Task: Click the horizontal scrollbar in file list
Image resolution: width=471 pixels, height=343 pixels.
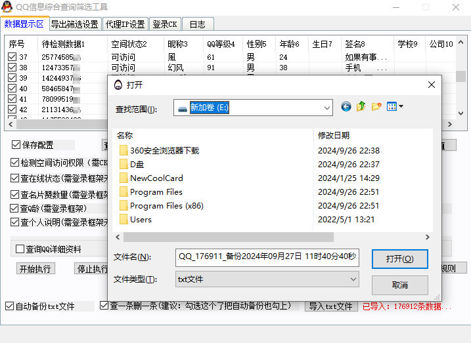Action: [x=263, y=237]
